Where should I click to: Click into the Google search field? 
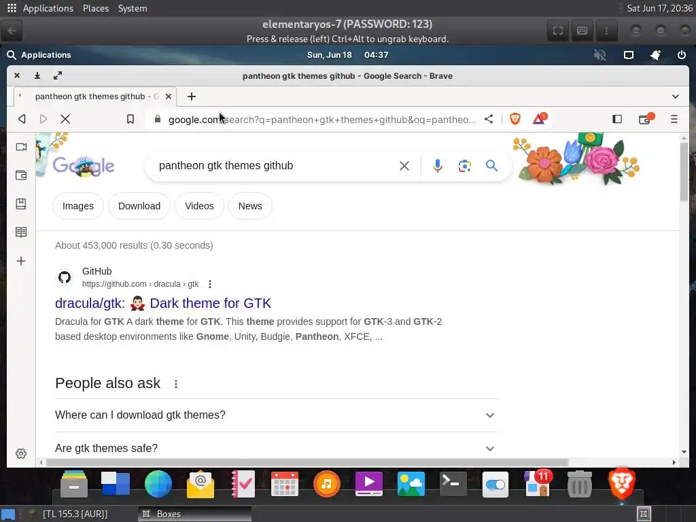[275, 166]
